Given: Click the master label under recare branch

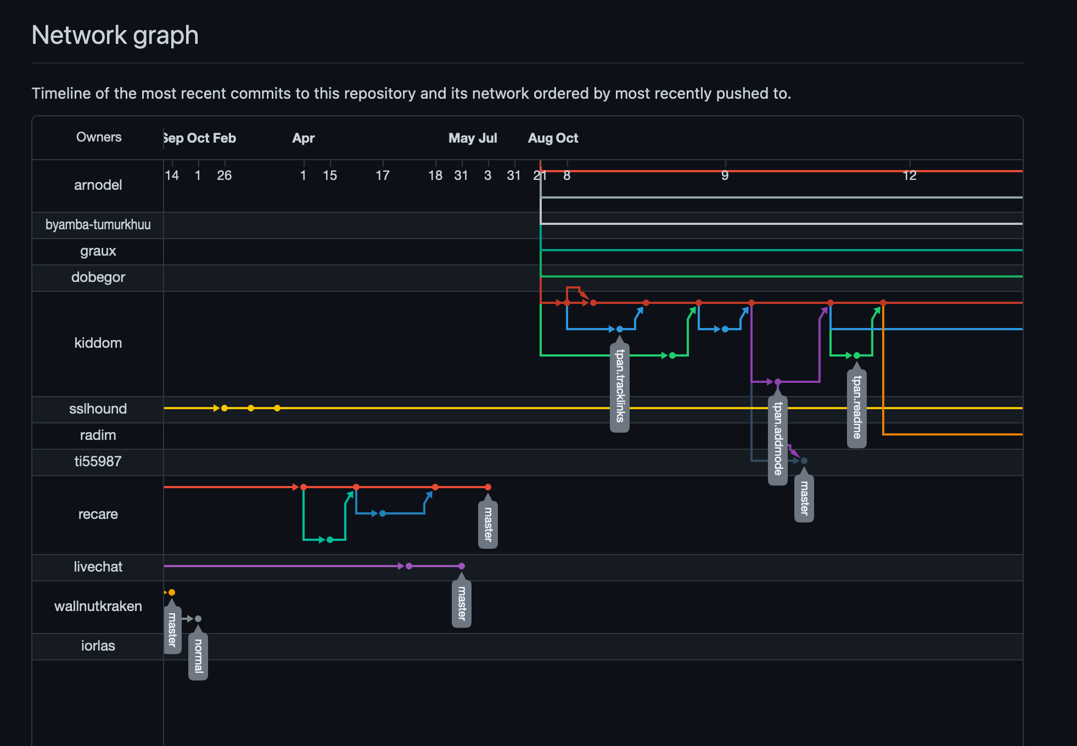Looking at the screenshot, I should click(488, 525).
